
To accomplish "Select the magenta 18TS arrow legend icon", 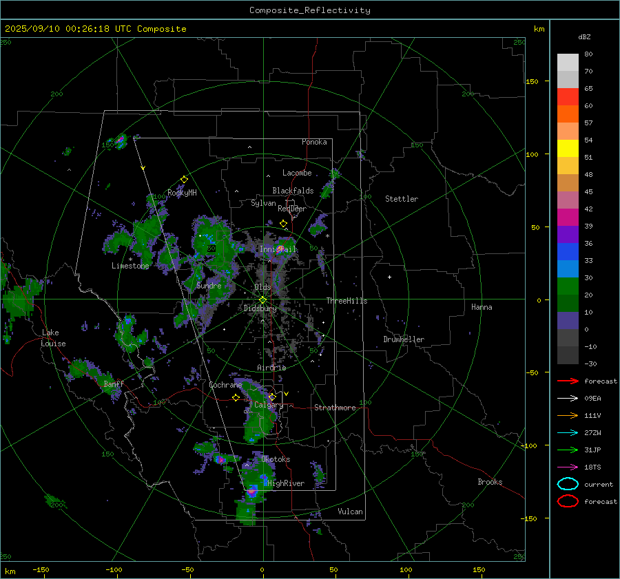I will [568, 467].
